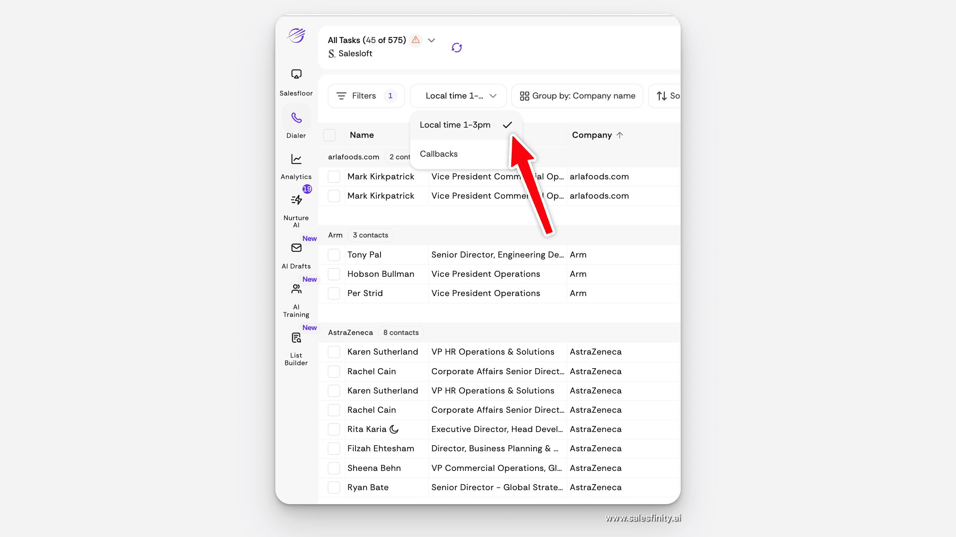This screenshot has width=956, height=537.
Task: Open the Local time 1-... dropdown
Action: (458, 96)
